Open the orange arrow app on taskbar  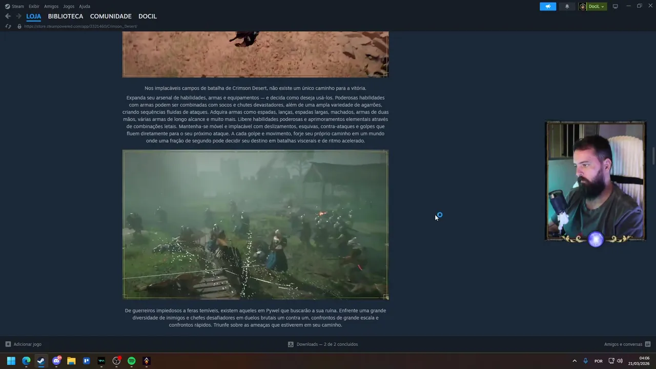146,361
